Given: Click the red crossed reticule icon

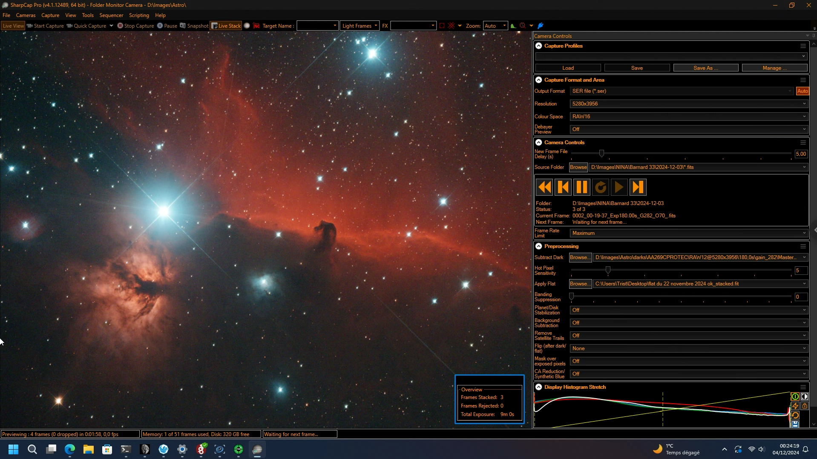Looking at the screenshot, I should [x=452, y=26].
